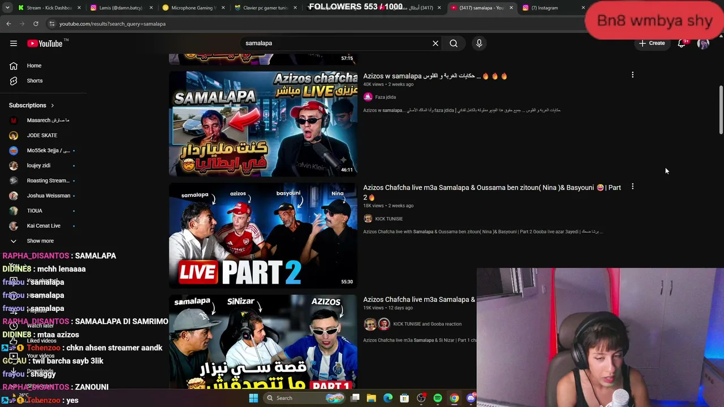Click the Create button
724x407 pixels.
coord(652,43)
